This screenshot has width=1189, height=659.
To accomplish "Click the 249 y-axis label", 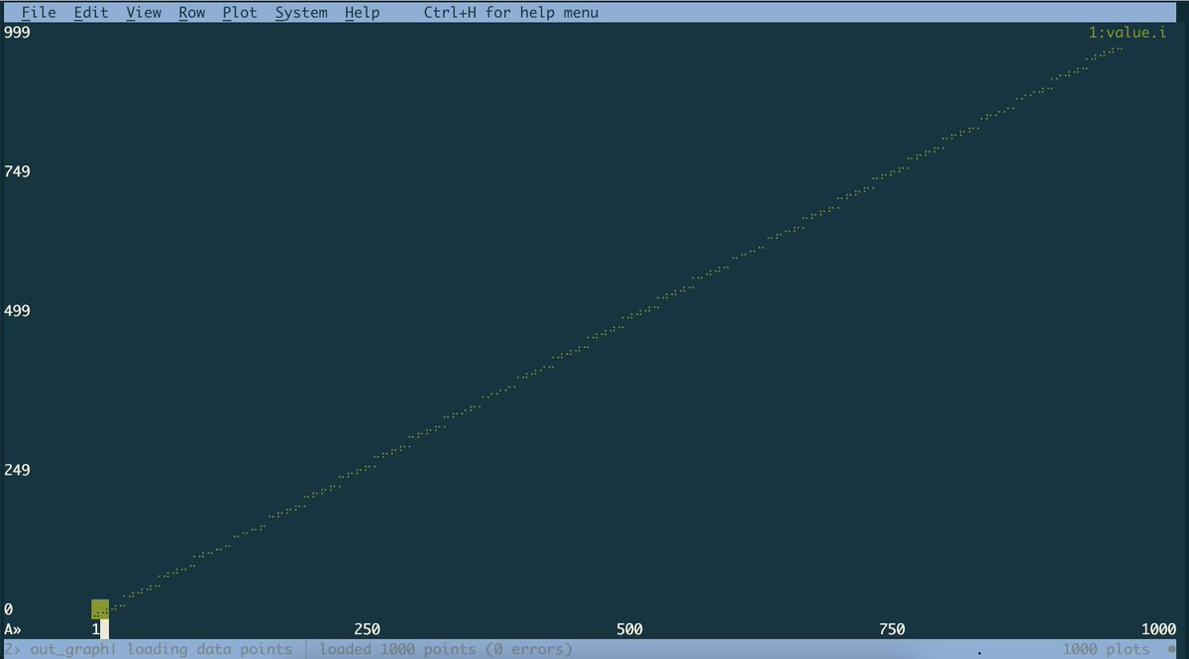I will (17, 470).
